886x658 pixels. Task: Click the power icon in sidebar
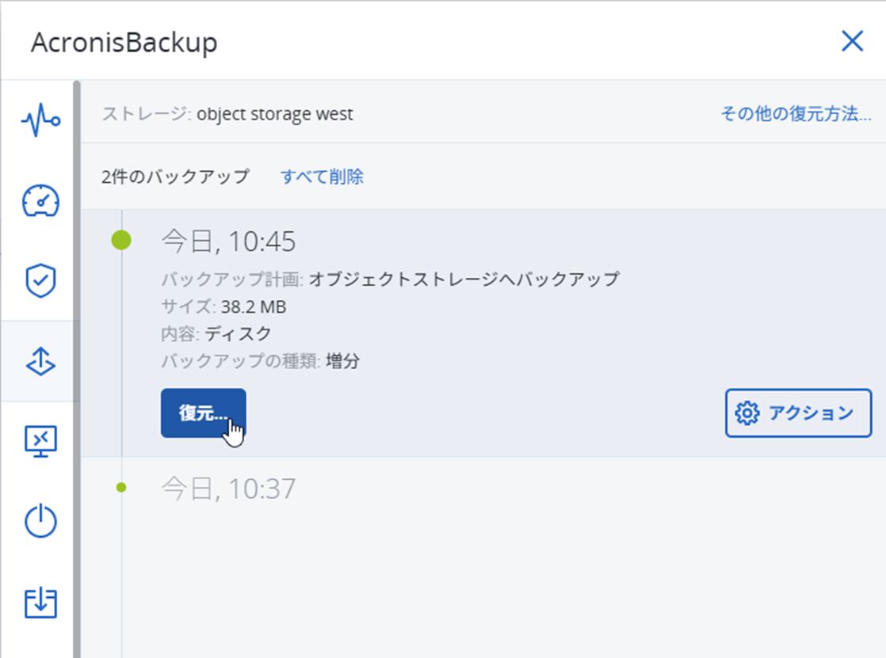40,522
